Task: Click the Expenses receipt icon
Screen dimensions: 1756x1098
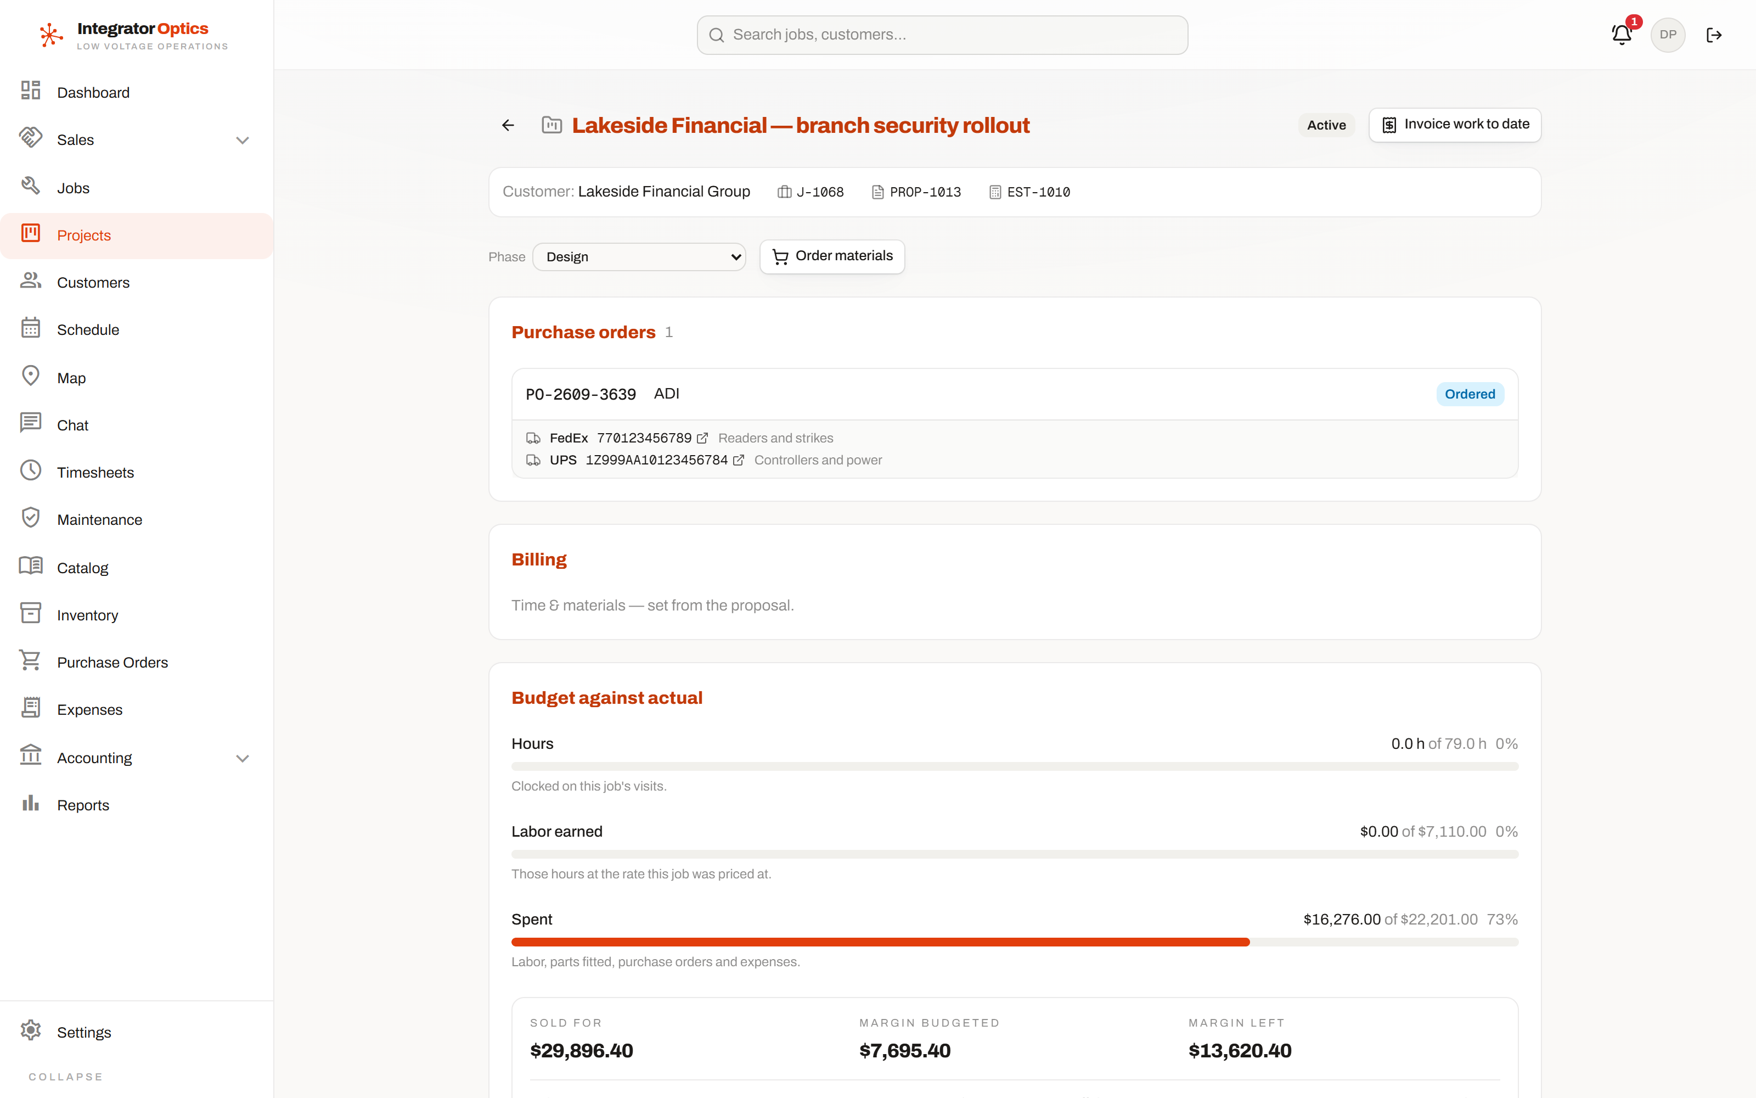Action: click(x=31, y=708)
